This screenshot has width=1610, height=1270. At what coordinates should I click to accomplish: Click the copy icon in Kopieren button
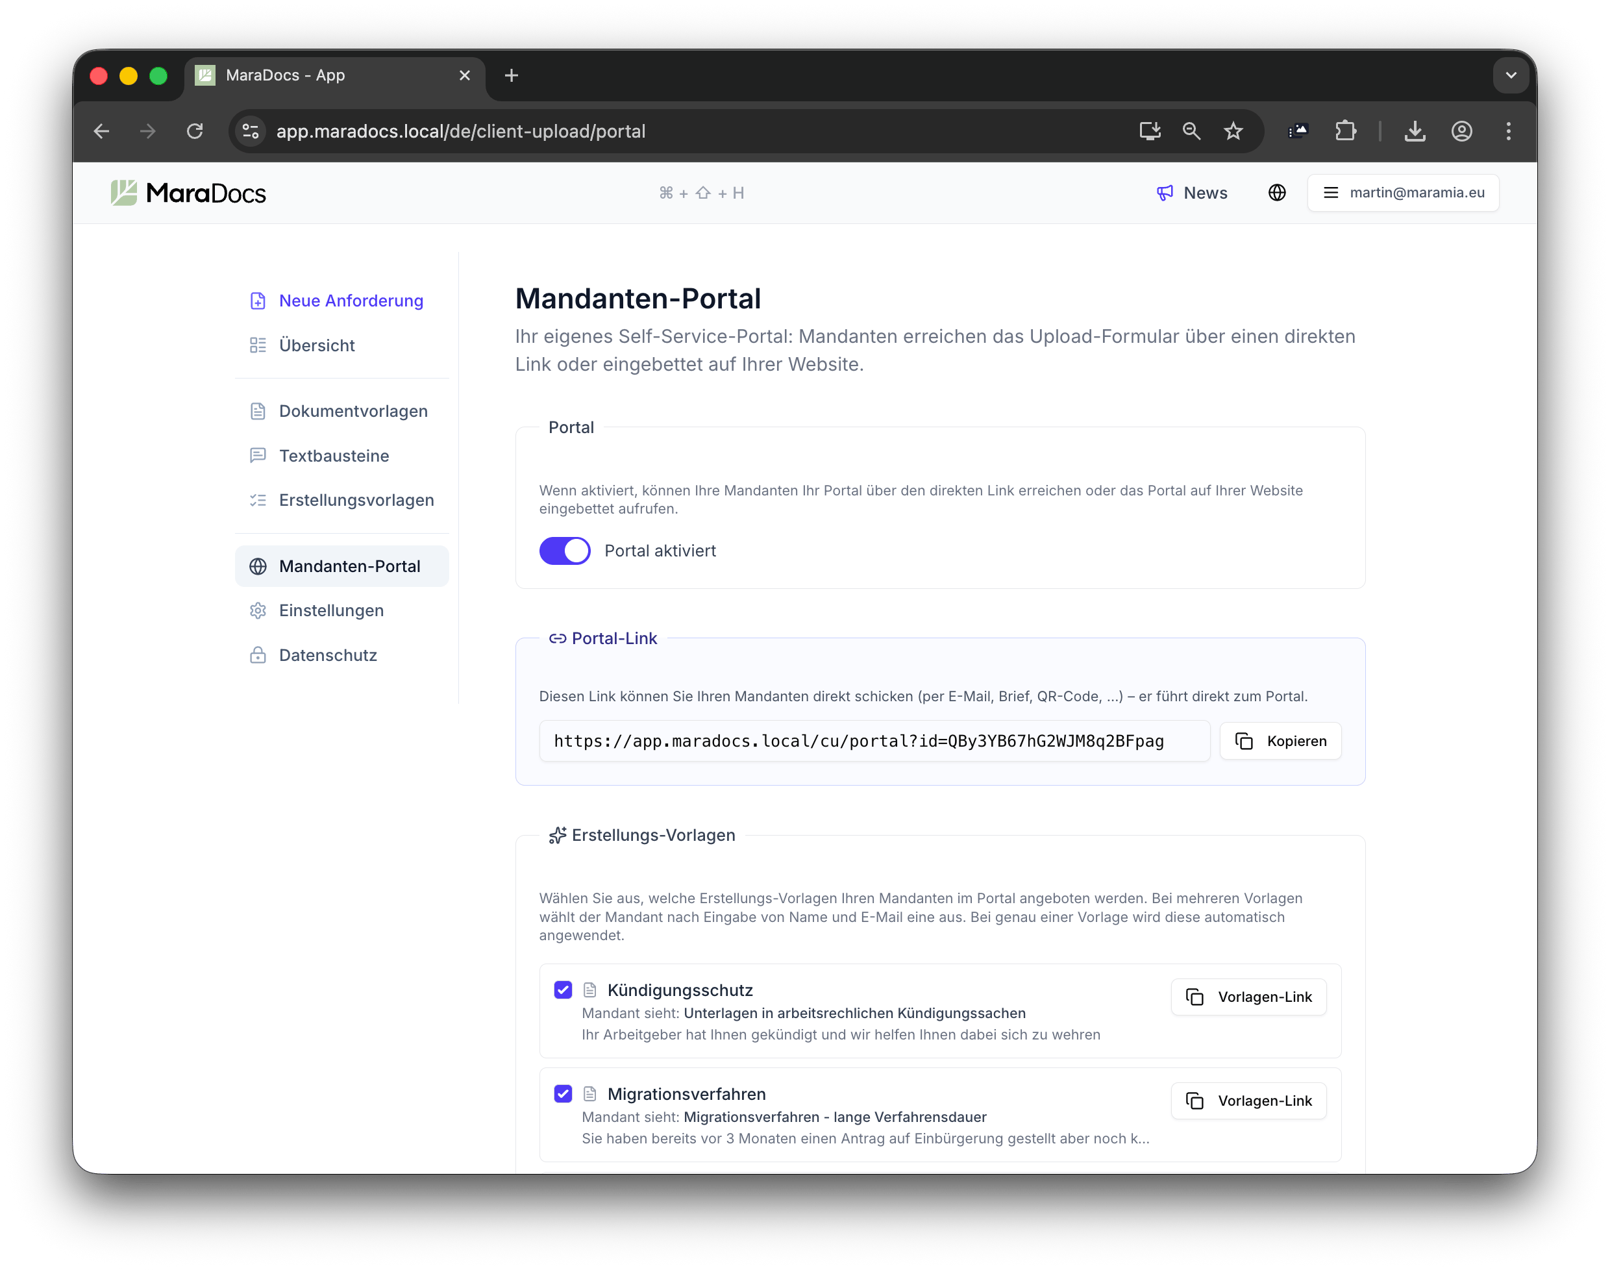pos(1244,741)
